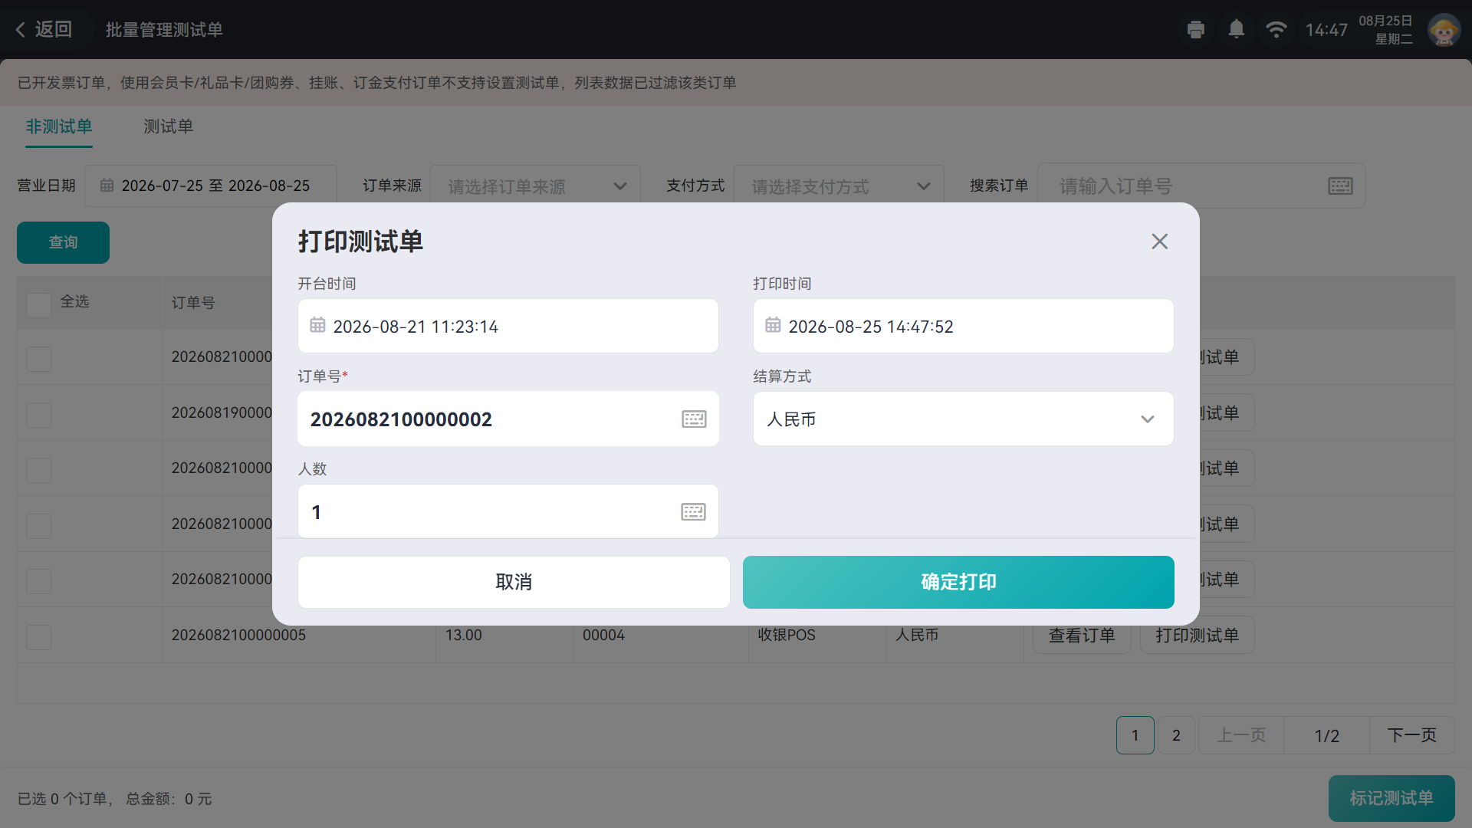Click 取消 button in dialog
The image size is (1472, 828).
(x=514, y=582)
